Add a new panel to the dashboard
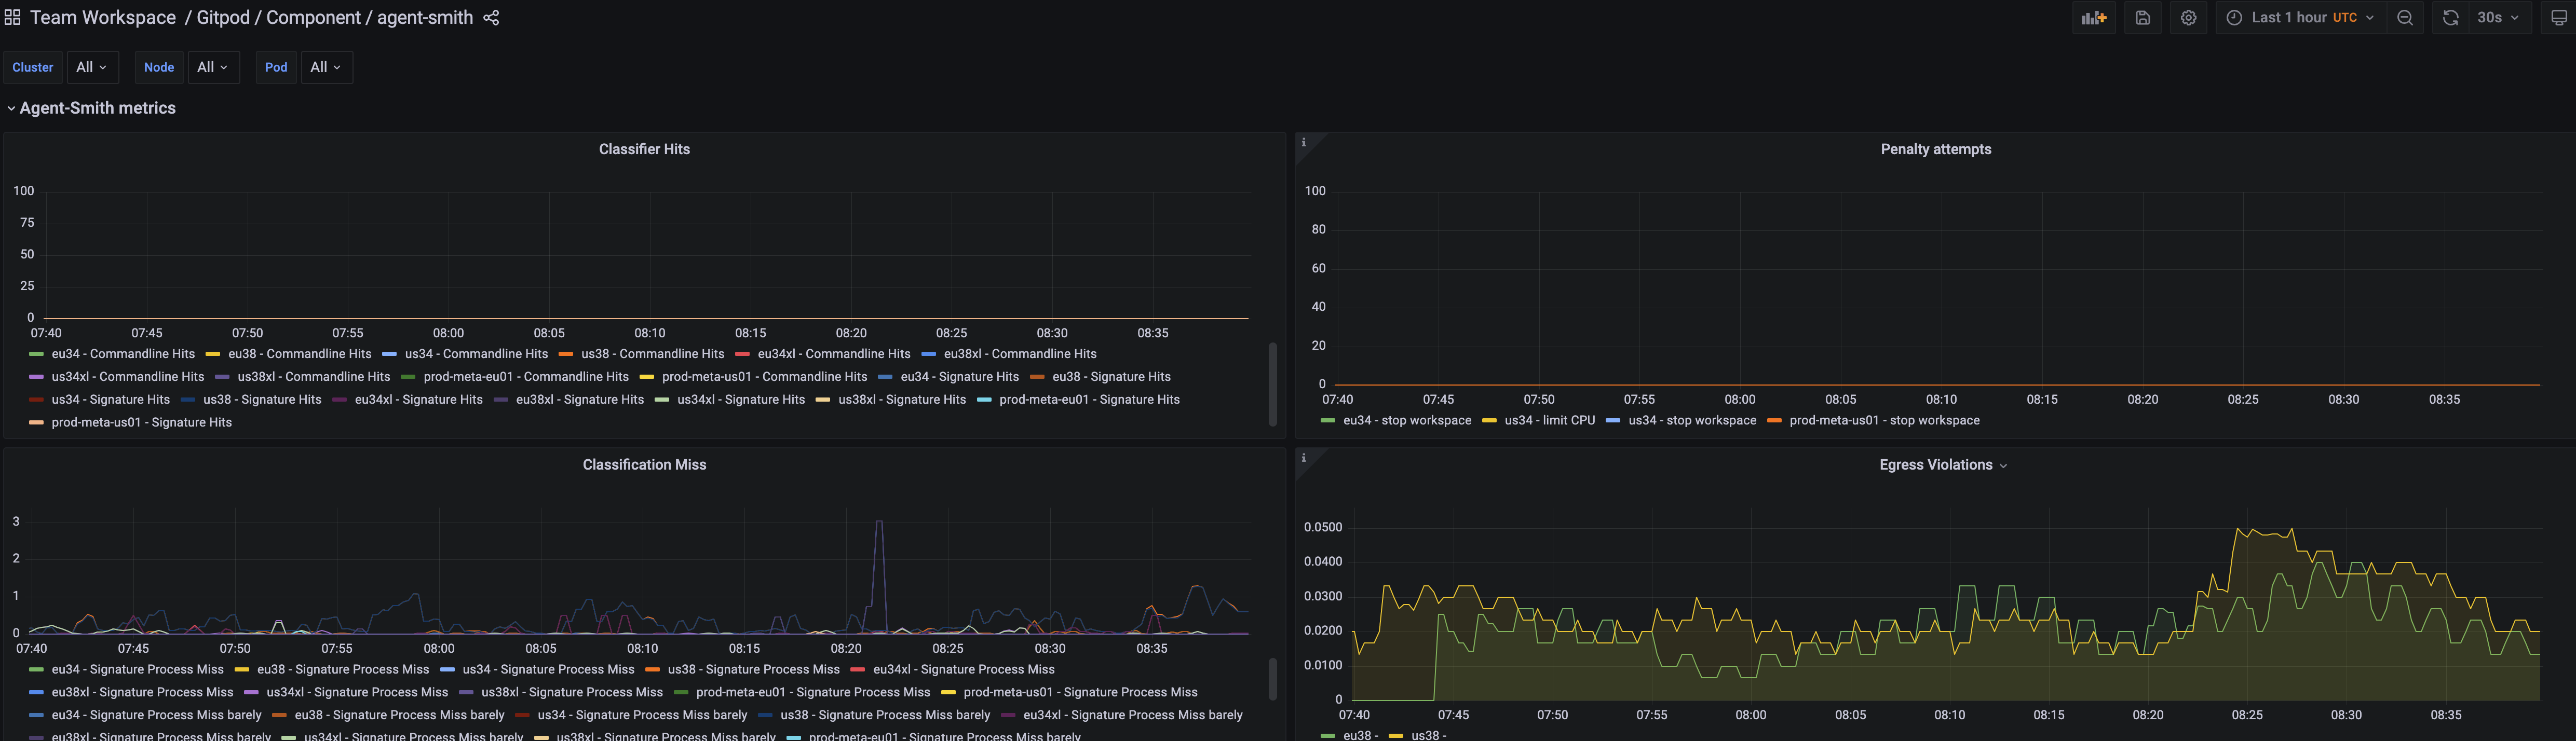 click(2094, 17)
